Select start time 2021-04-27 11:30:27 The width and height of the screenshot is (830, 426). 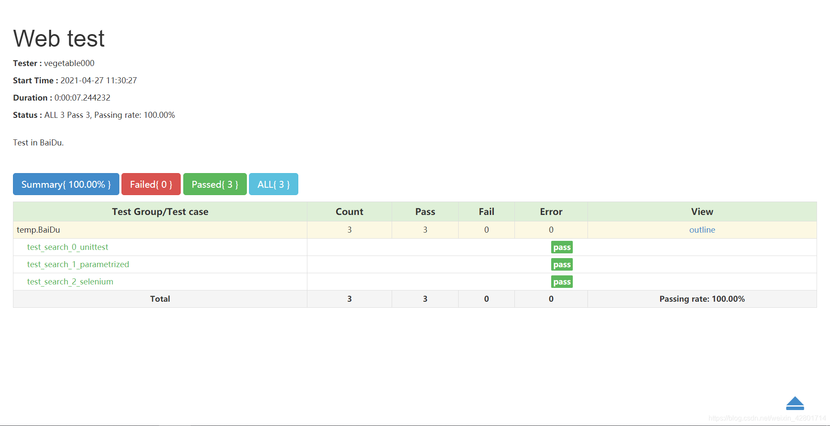pos(99,80)
